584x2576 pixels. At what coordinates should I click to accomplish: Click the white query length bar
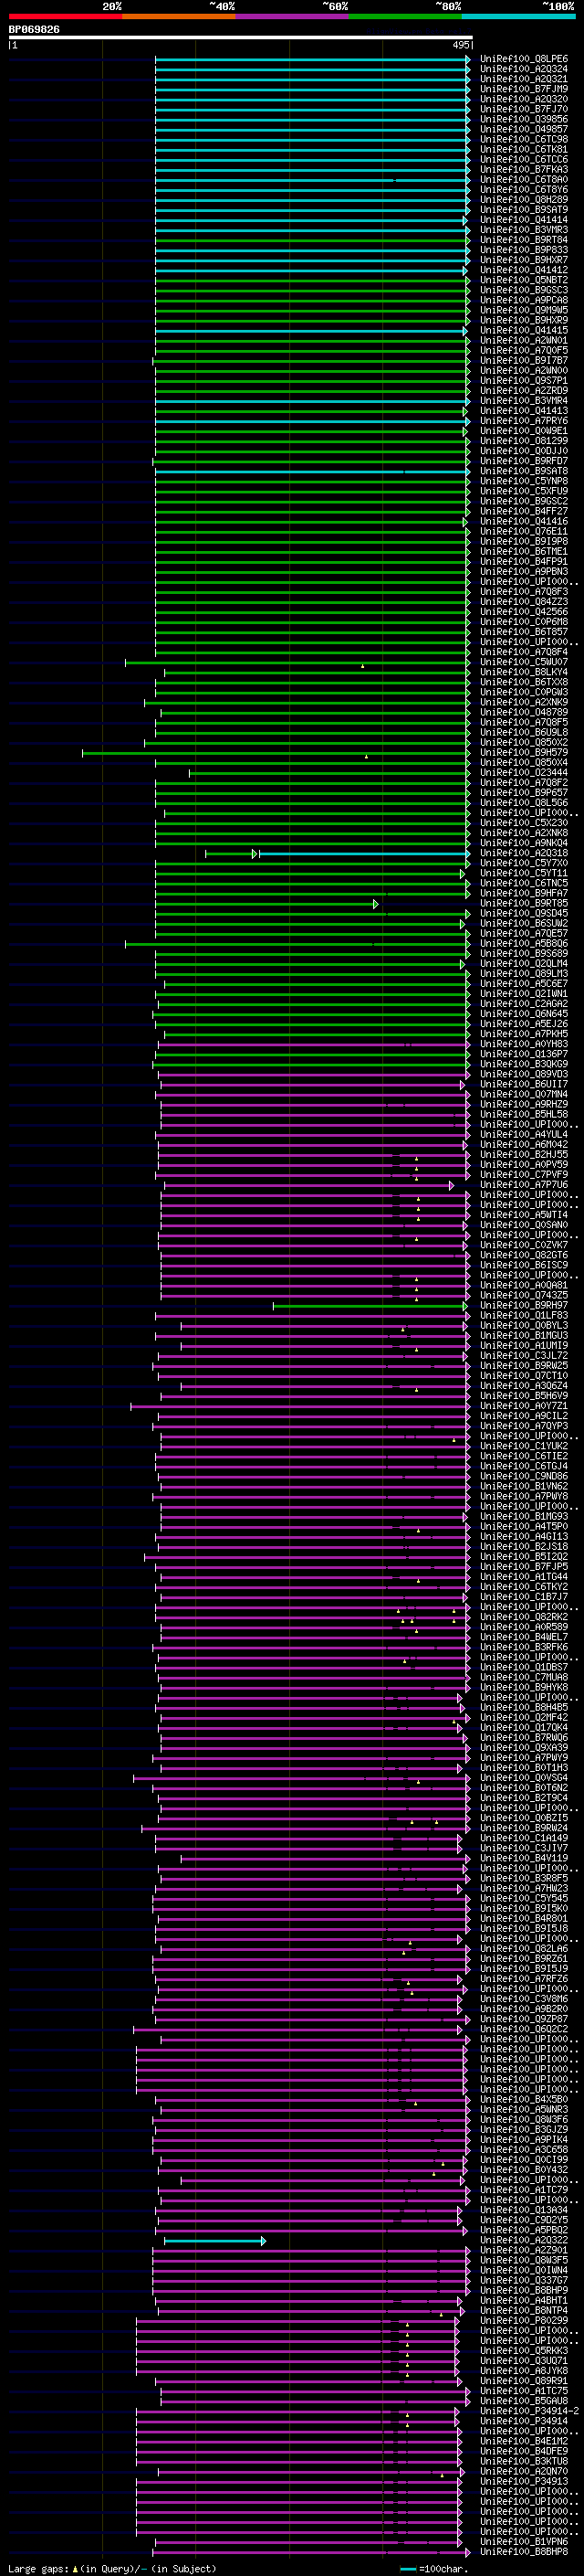[x=241, y=38]
